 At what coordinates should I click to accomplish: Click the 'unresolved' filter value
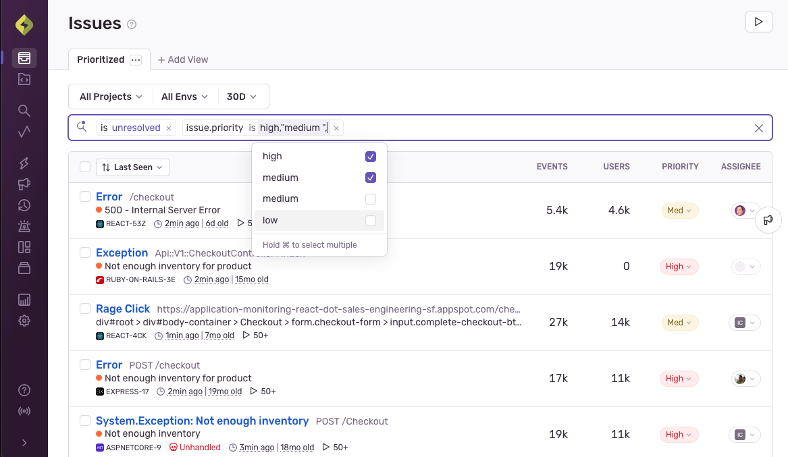(x=136, y=128)
